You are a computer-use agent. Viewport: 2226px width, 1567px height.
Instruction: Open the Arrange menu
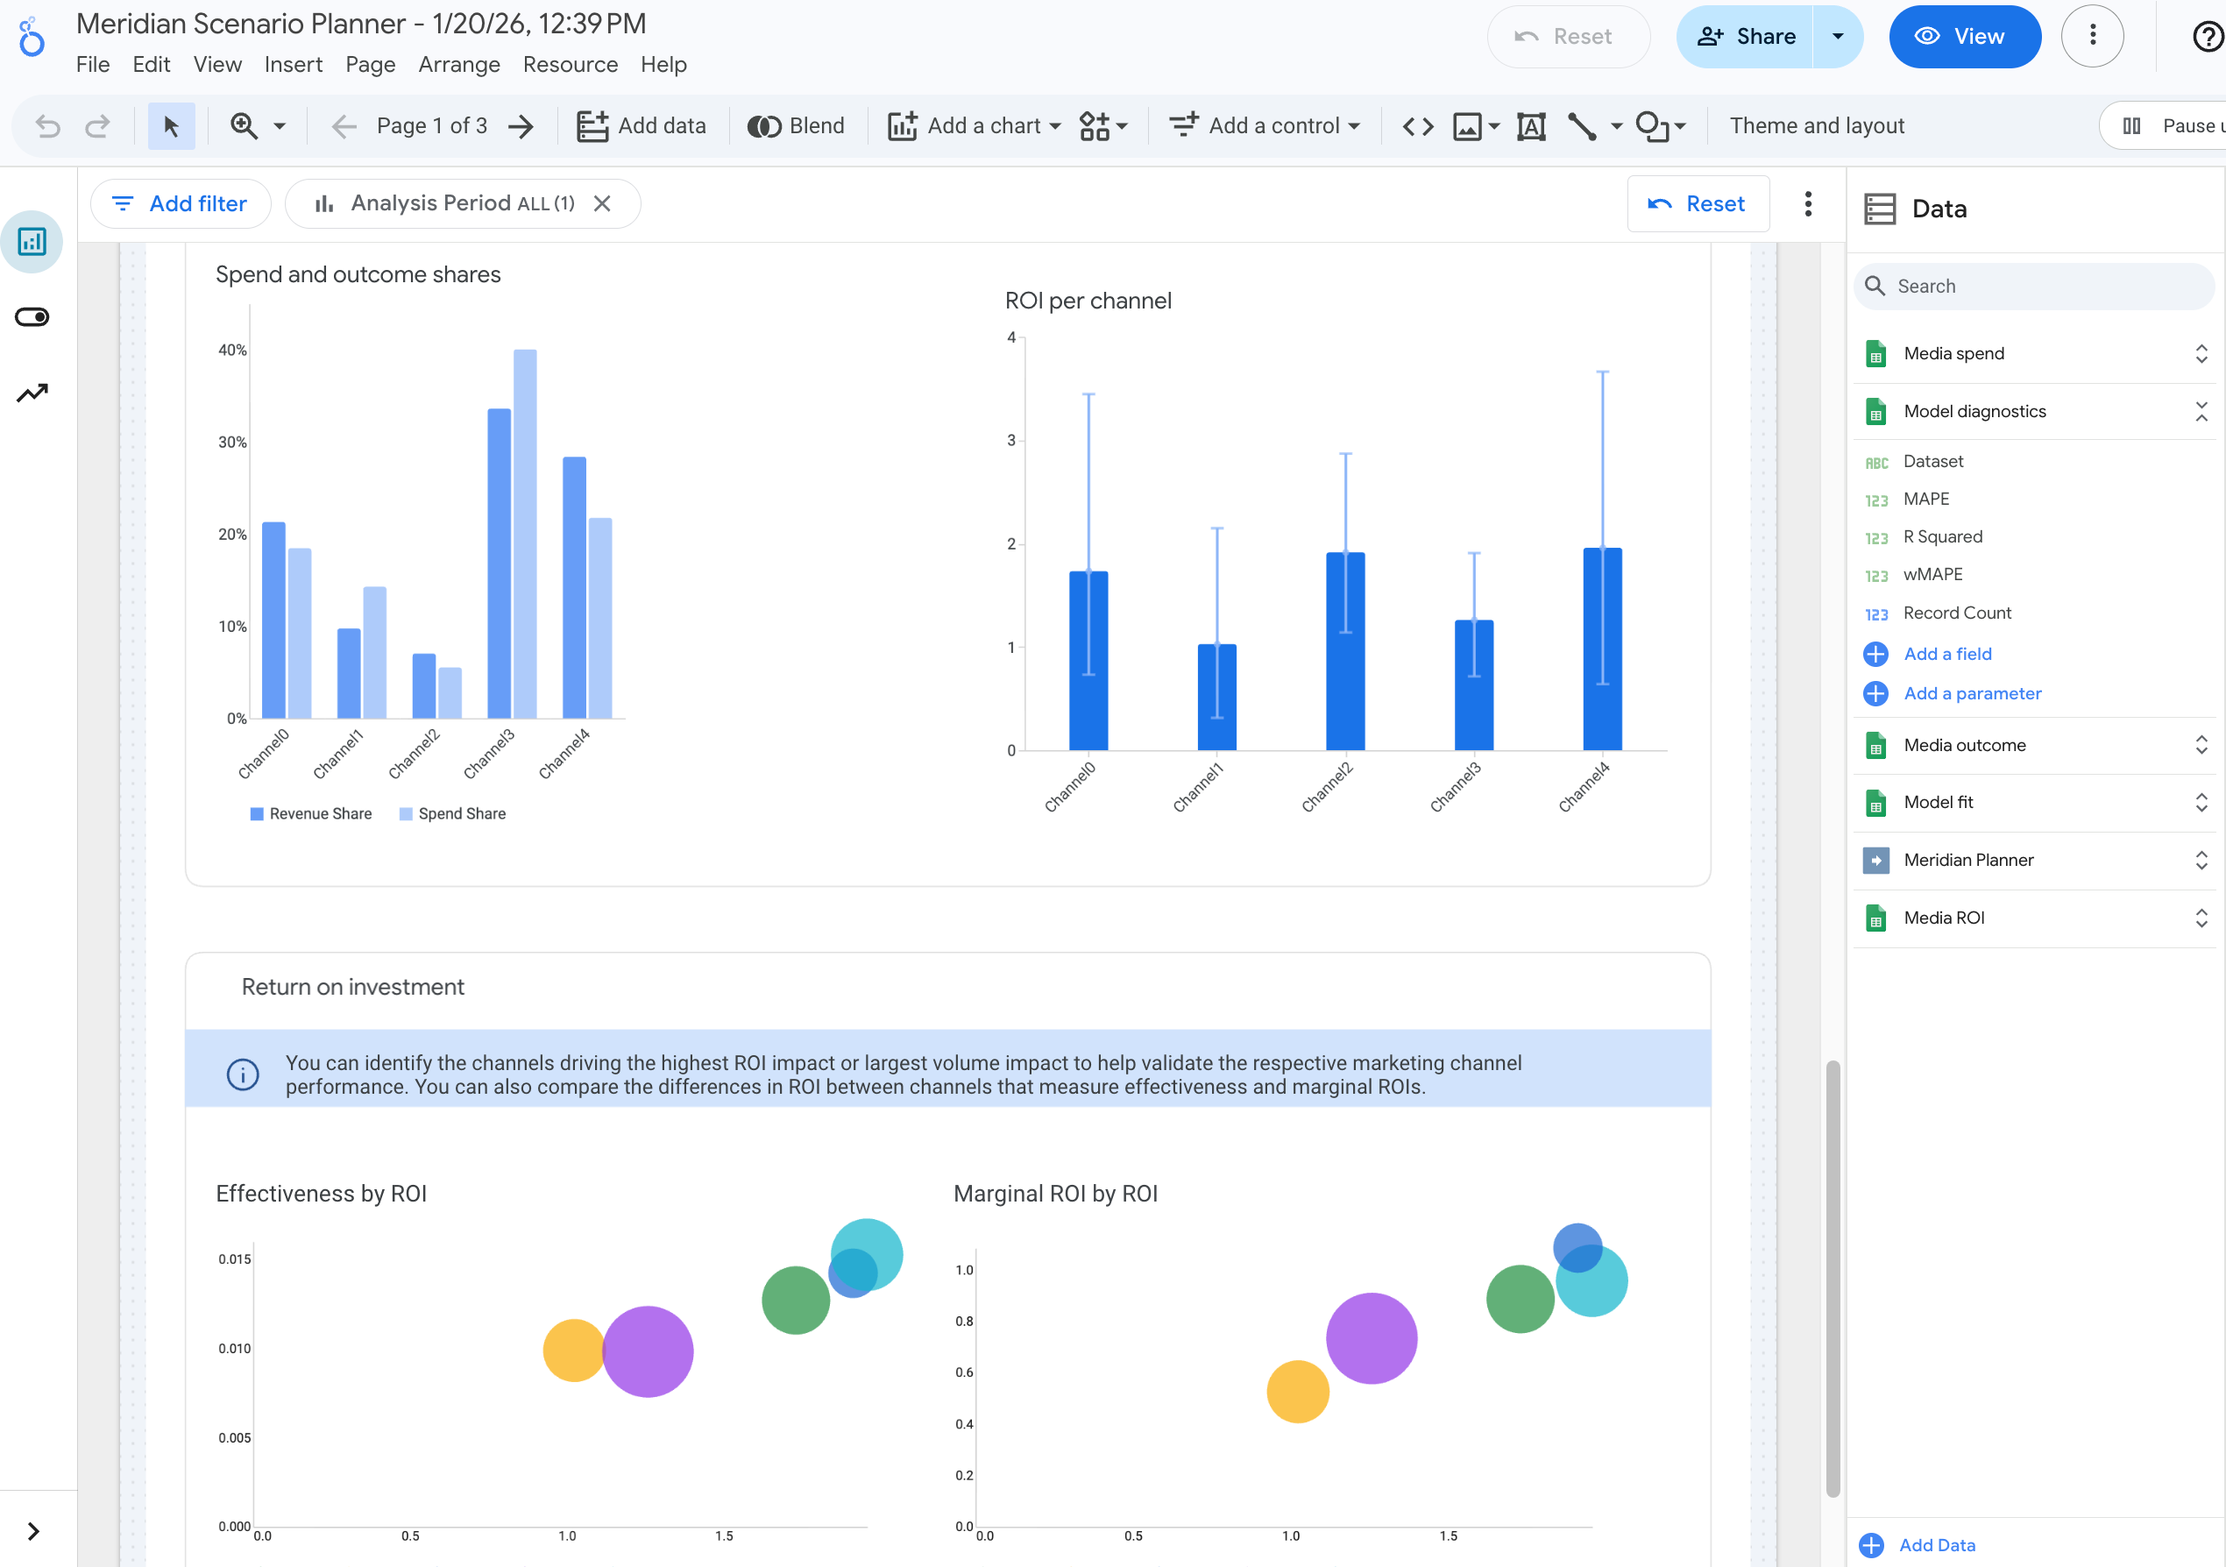coord(458,64)
